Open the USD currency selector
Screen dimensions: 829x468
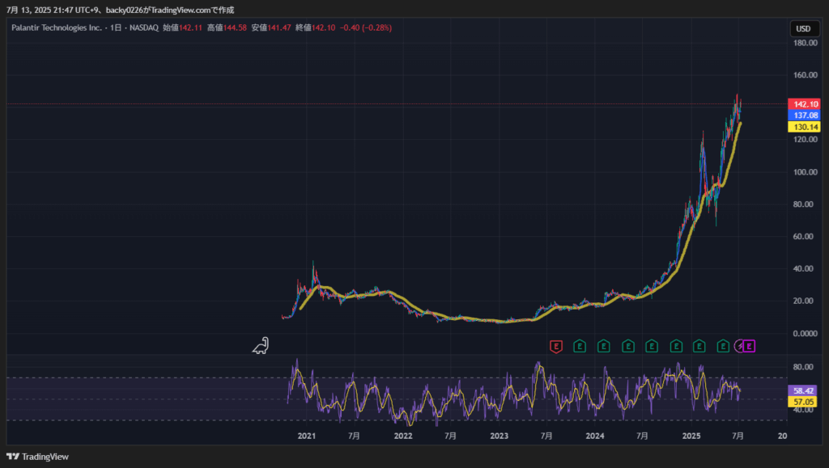[803, 28]
